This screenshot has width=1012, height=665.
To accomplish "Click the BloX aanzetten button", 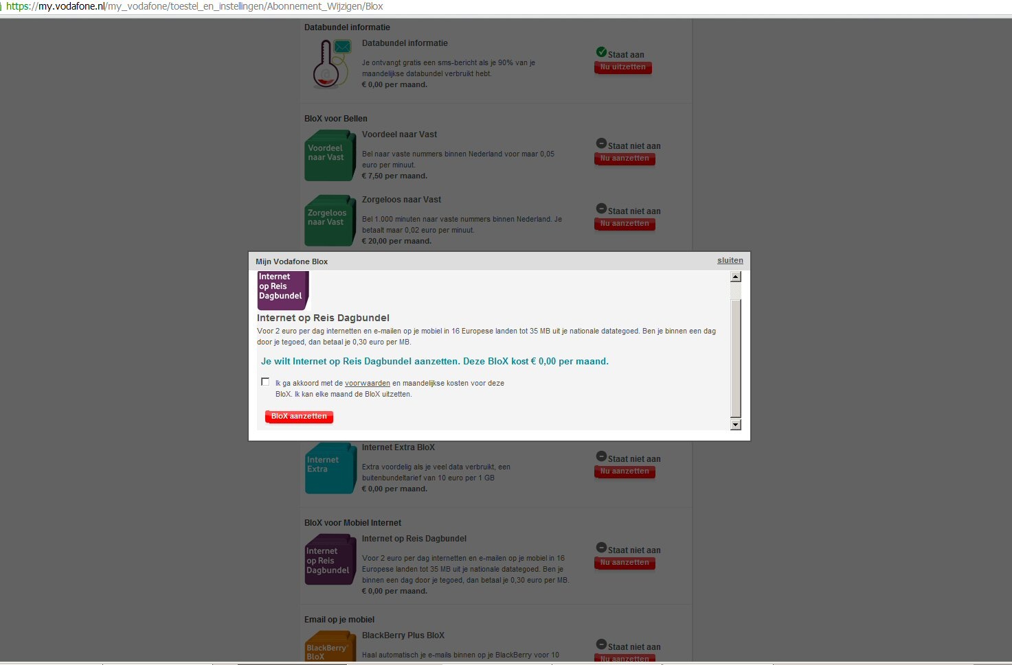I will coord(299,417).
